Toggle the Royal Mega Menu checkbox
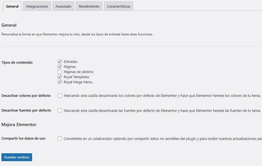 point(60,82)
